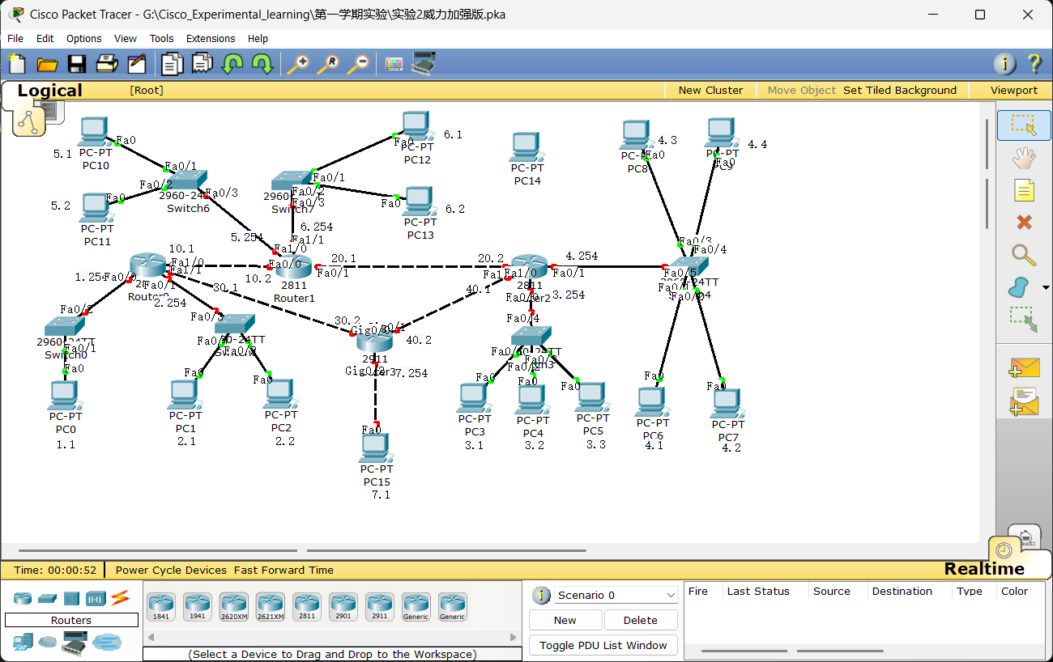The image size is (1053, 662).
Task: Copy selection using the Copy toolbar icon
Action: click(x=173, y=64)
